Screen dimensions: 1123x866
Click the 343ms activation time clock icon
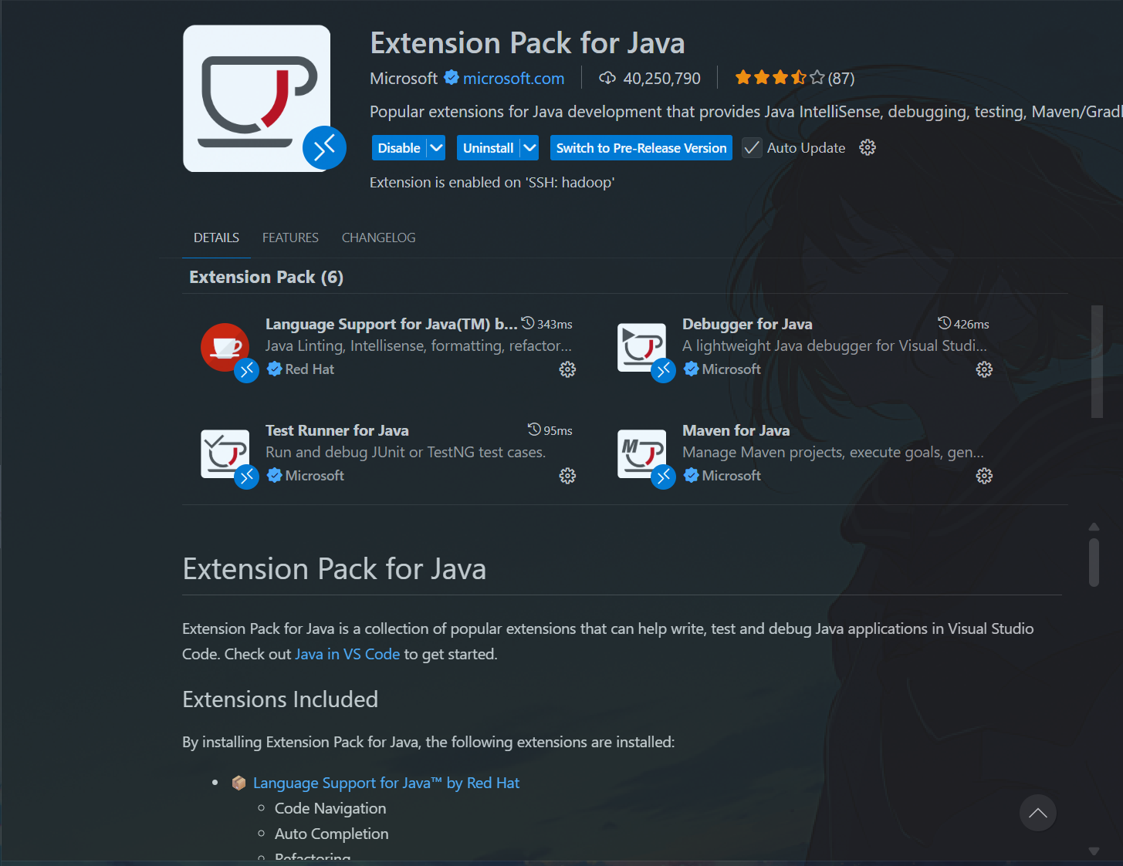[x=528, y=323]
